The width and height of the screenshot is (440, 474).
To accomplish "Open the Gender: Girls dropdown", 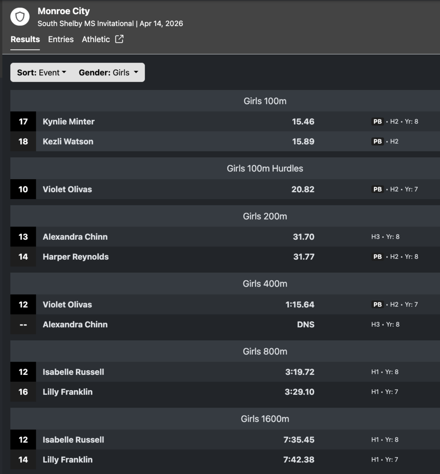I will [108, 73].
